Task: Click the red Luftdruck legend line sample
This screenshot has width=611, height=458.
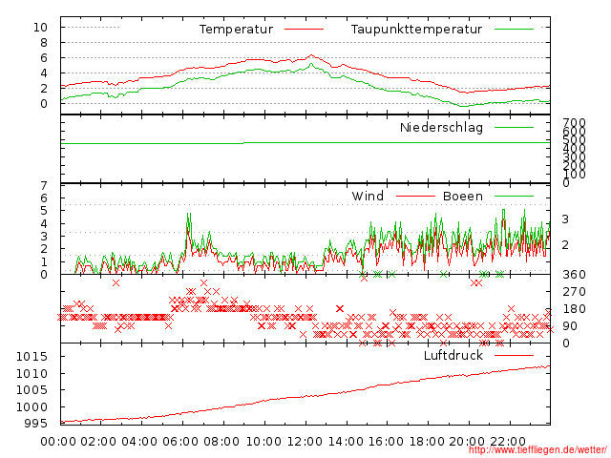Action: [514, 355]
